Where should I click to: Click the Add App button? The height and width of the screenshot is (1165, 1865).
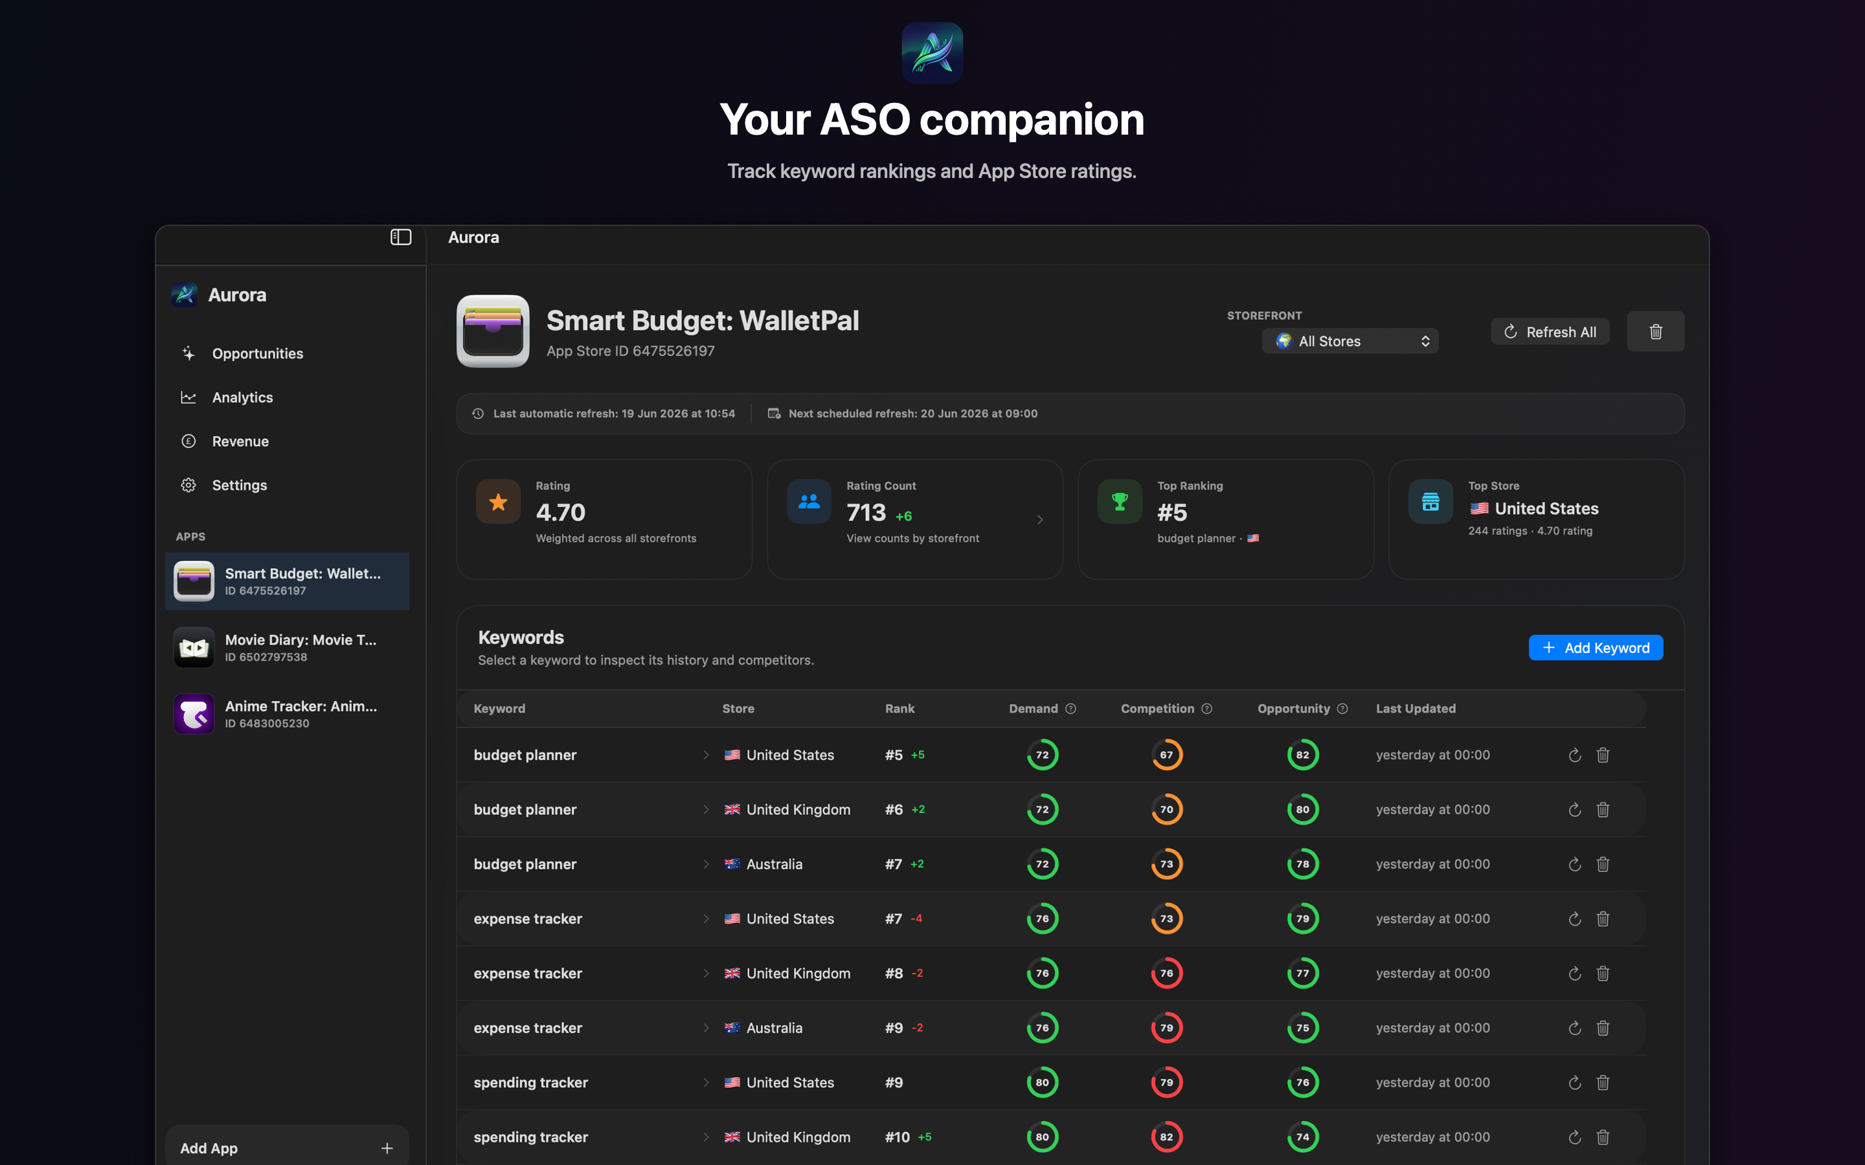(287, 1148)
